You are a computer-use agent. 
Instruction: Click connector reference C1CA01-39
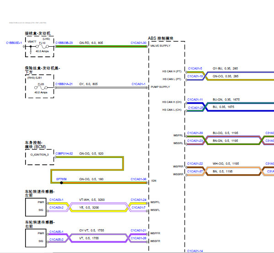coord(195,133)
